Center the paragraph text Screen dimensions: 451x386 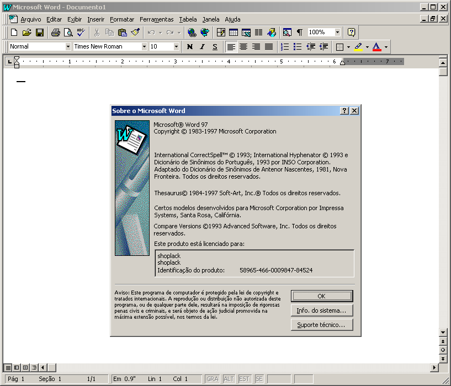[x=243, y=46]
